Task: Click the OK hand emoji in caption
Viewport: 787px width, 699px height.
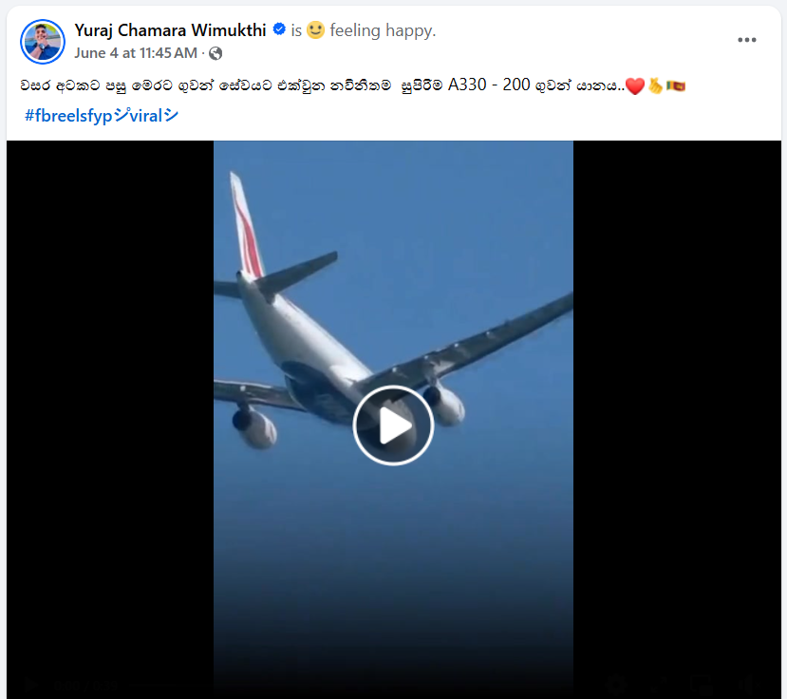Action: click(655, 85)
